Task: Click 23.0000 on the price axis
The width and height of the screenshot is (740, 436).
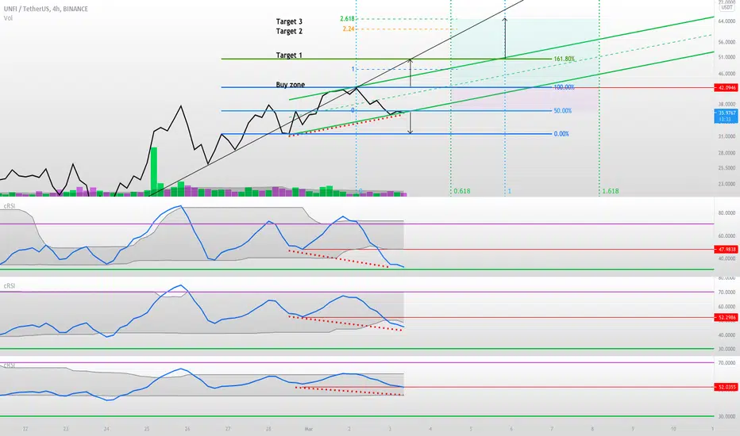Action: coord(727,184)
